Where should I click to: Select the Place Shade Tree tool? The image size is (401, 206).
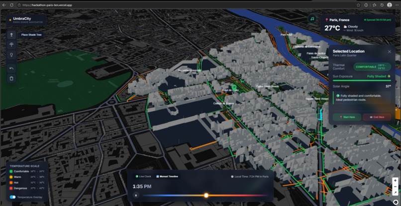pyautogui.click(x=11, y=35)
